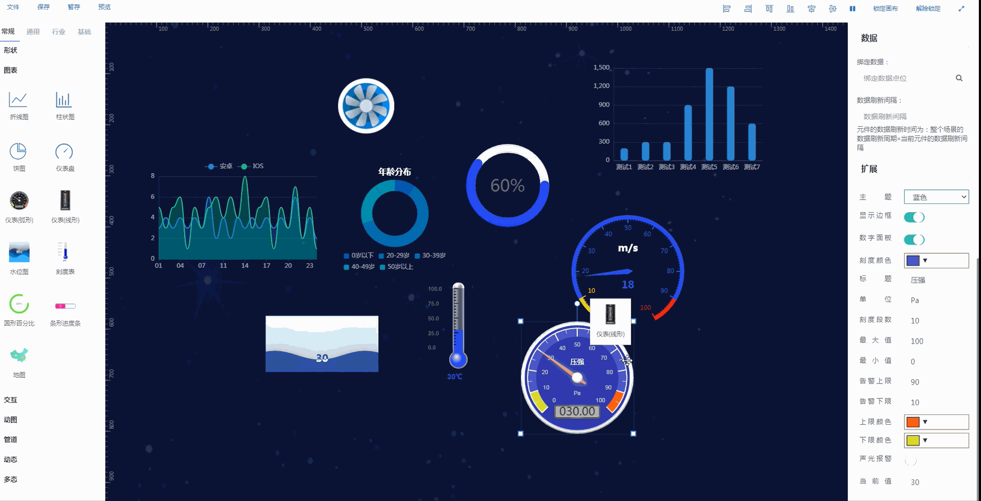Select the 饼图 pie chart component
Image resolution: width=981 pixels, height=501 pixels.
point(19,157)
